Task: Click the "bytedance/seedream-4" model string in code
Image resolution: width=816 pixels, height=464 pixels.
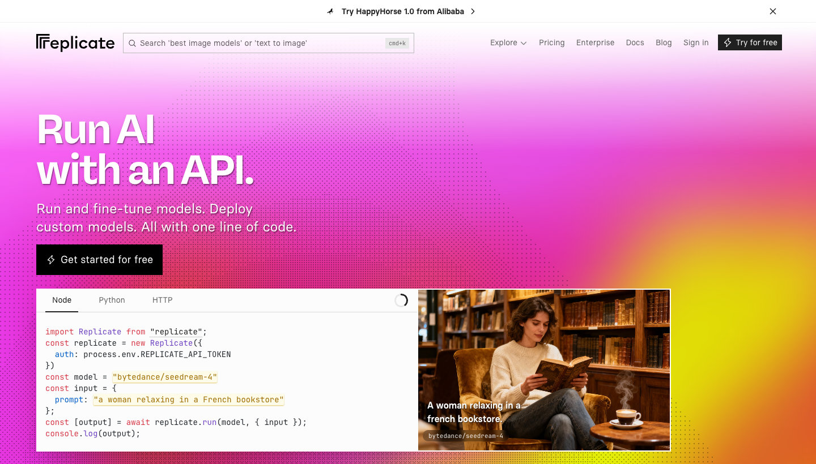Action: [x=165, y=377]
